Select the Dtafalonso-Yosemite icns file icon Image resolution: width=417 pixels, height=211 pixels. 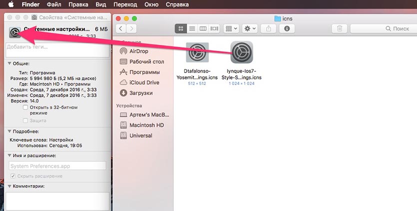(197, 52)
